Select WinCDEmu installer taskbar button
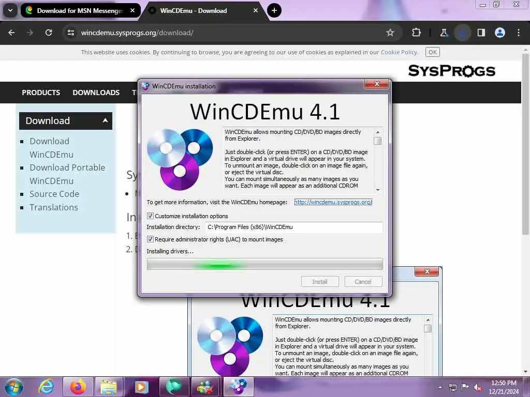This screenshot has width=530, height=397. (x=237, y=387)
